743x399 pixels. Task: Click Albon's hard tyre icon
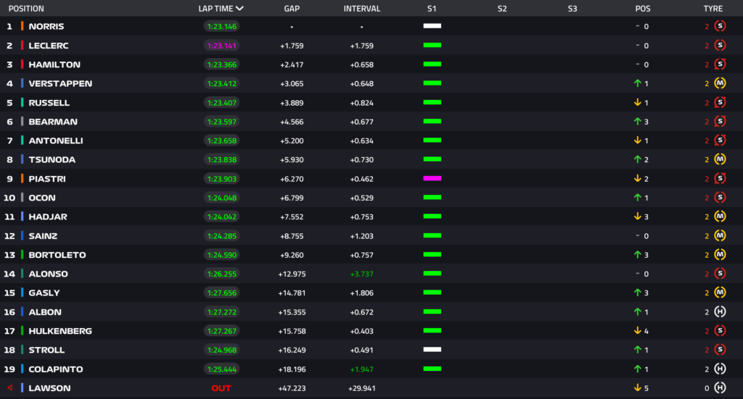720,312
